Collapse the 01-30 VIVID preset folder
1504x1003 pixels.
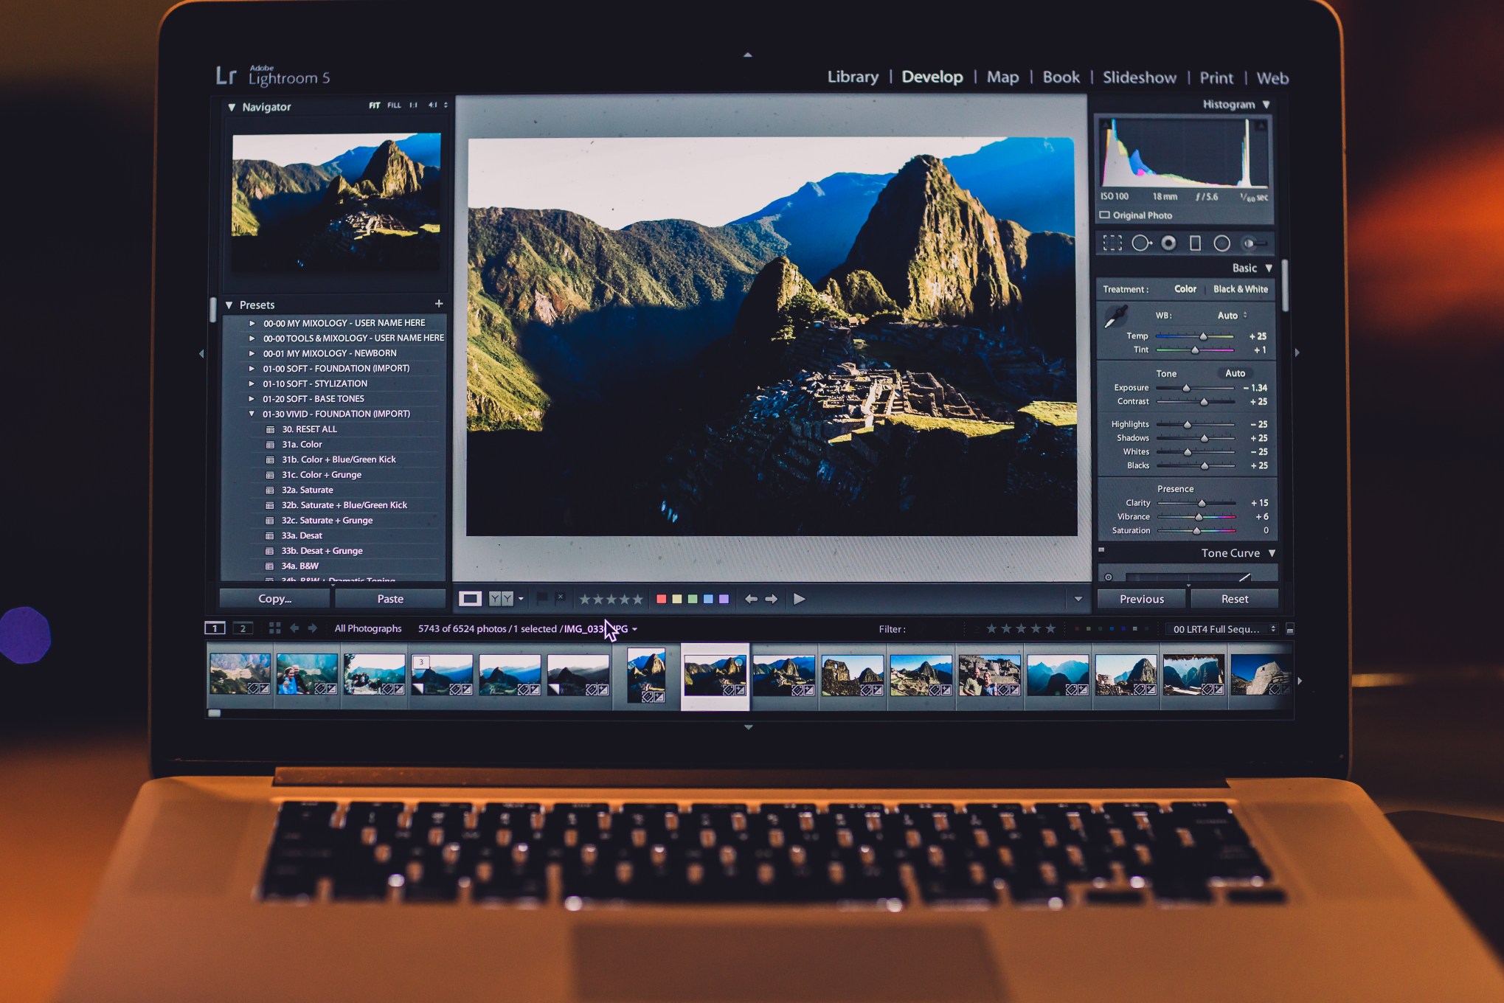point(252,414)
